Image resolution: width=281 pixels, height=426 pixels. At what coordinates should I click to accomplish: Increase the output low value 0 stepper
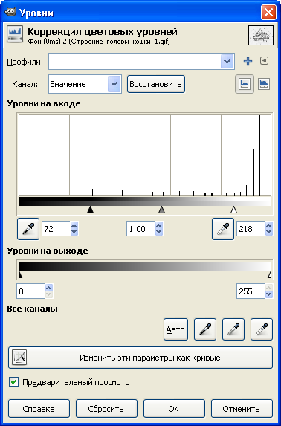(x=49, y=288)
